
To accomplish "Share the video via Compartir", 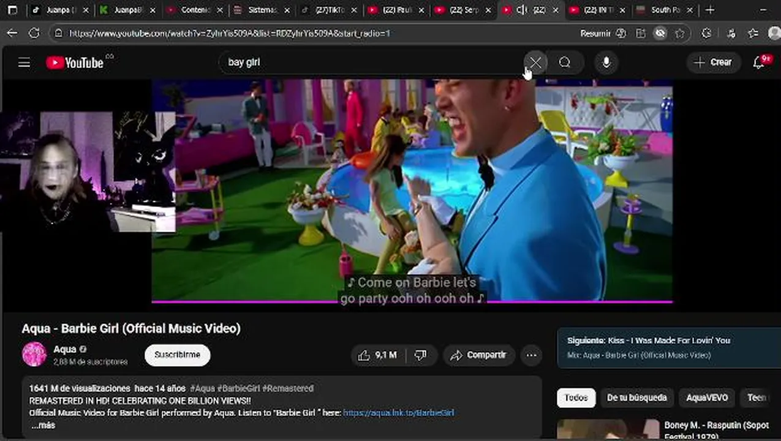I will click(x=479, y=355).
